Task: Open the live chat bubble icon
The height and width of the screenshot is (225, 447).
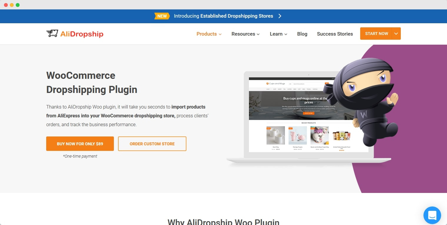Action: tap(432, 215)
